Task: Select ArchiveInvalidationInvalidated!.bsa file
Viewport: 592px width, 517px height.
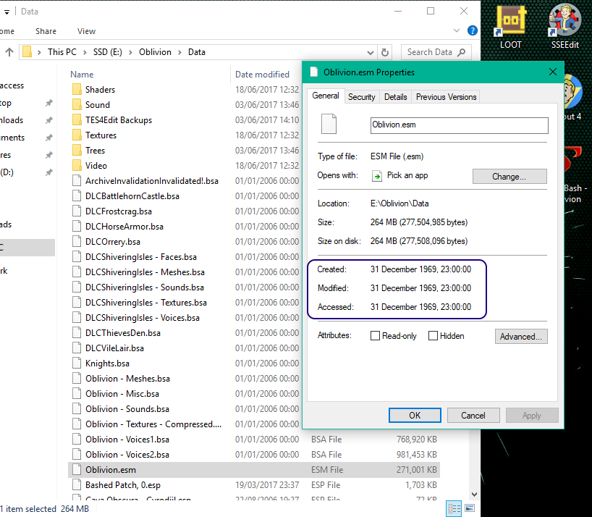Action: point(152,181)
